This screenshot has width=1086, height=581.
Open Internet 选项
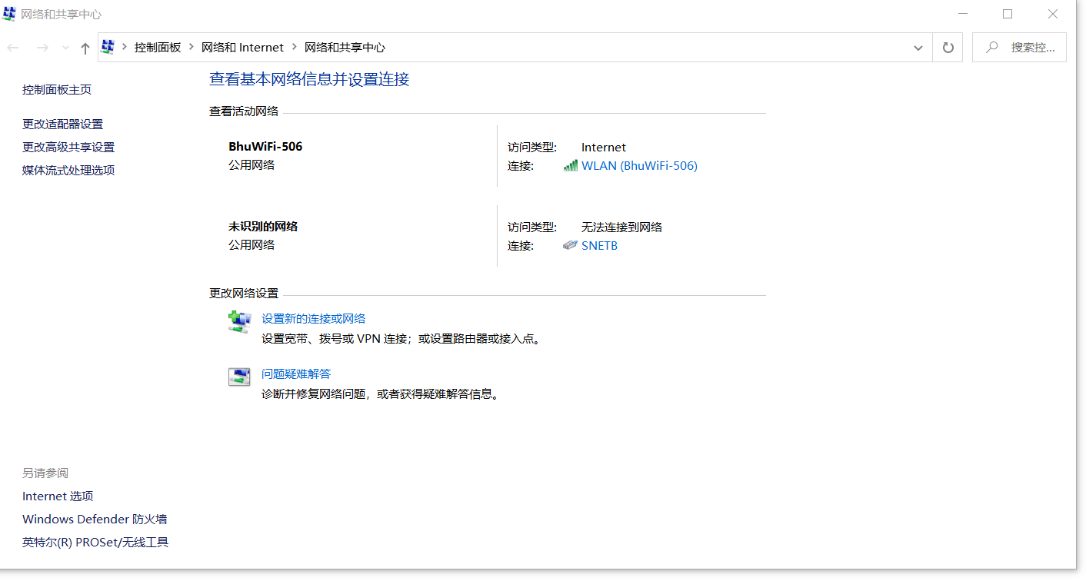point(58,496)
